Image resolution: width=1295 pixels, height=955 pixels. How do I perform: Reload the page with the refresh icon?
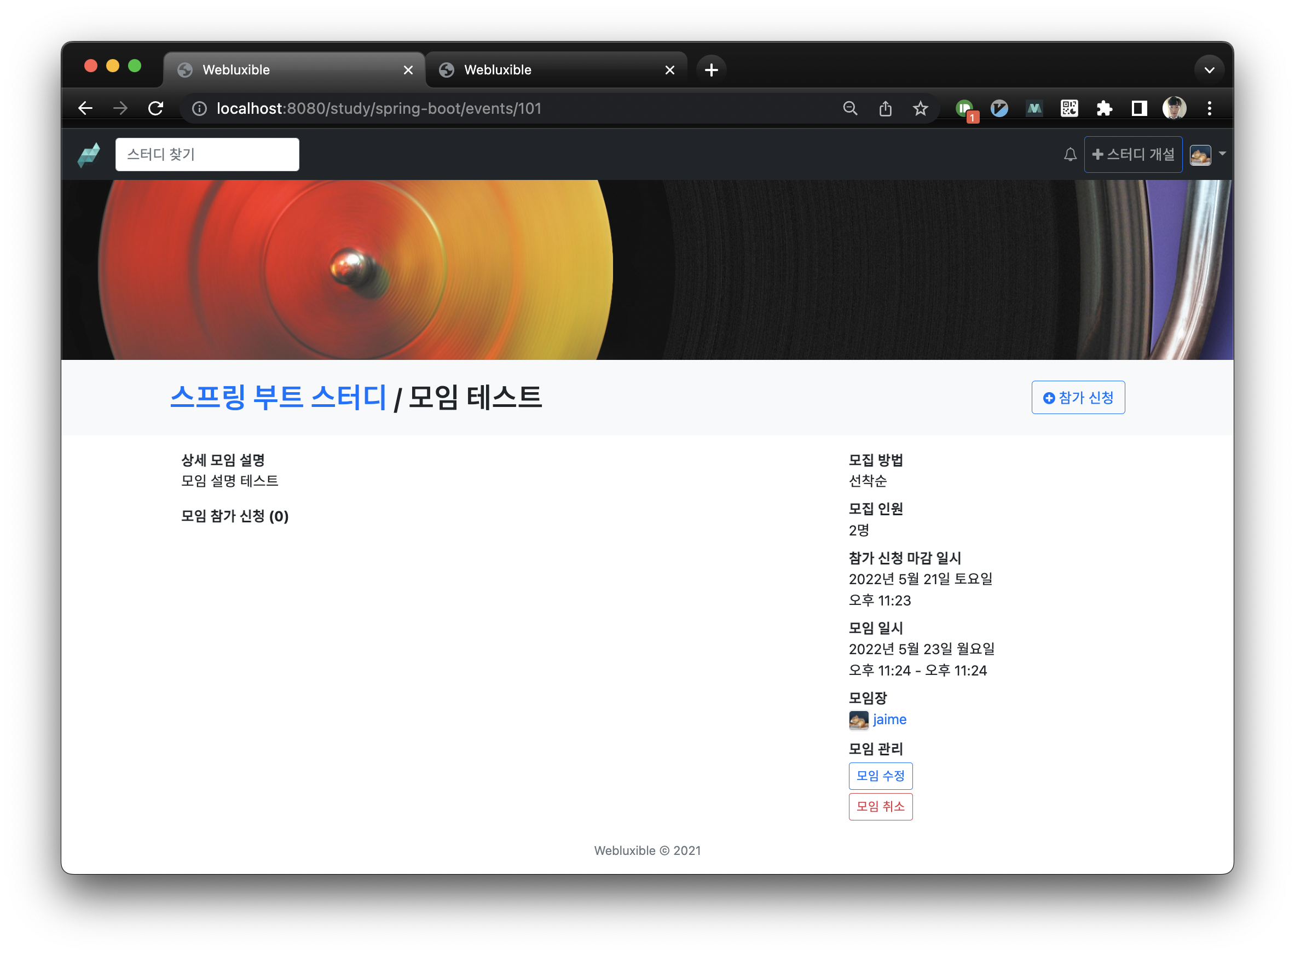click(x=155, y=108)
